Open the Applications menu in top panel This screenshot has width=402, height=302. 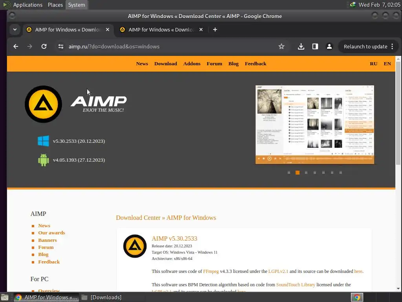(28, 5)
